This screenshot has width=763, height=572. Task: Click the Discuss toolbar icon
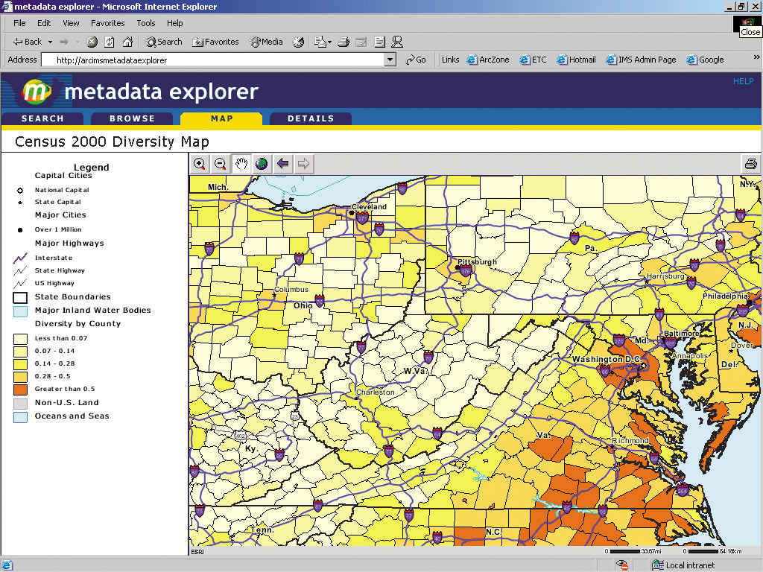pyautogui.click(x=379, y=42)
